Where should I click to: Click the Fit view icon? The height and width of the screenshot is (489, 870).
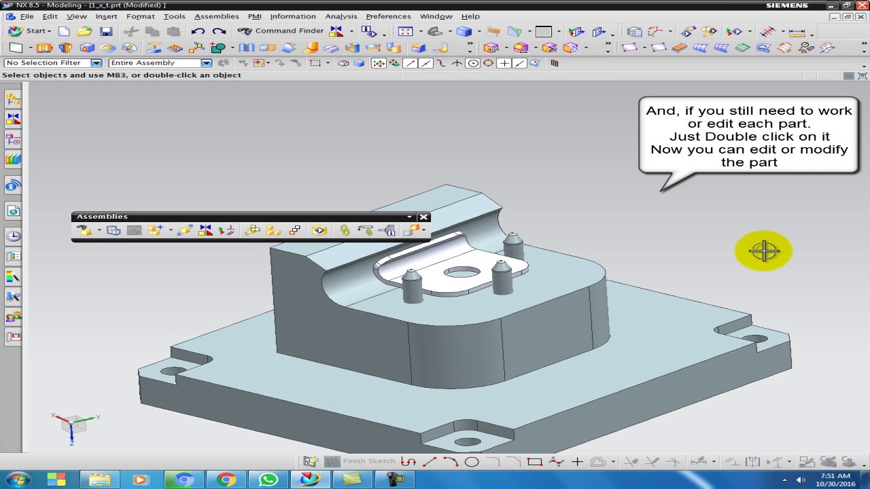405,31
